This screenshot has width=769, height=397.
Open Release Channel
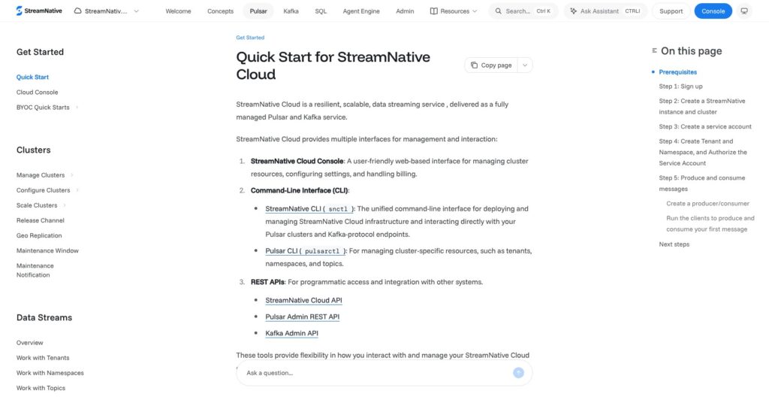click(41, 220)
